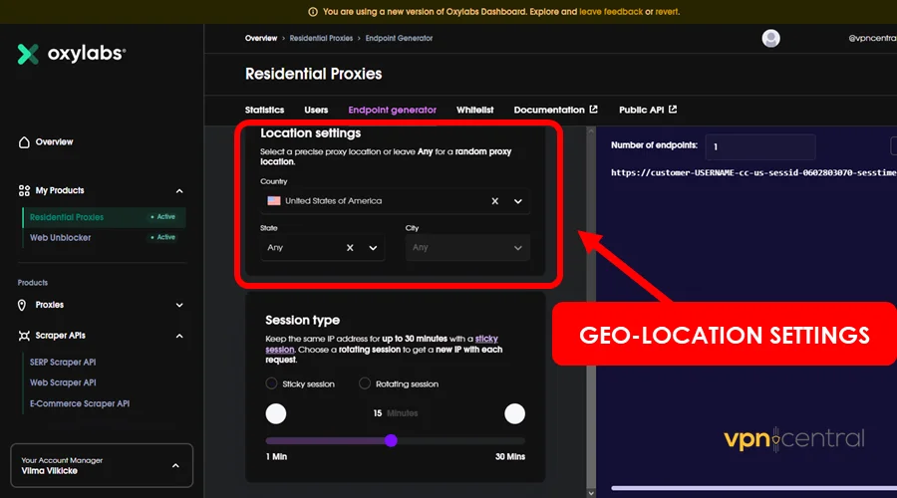
Task: Open the Whitelist tab
Action: click(474, 110)
